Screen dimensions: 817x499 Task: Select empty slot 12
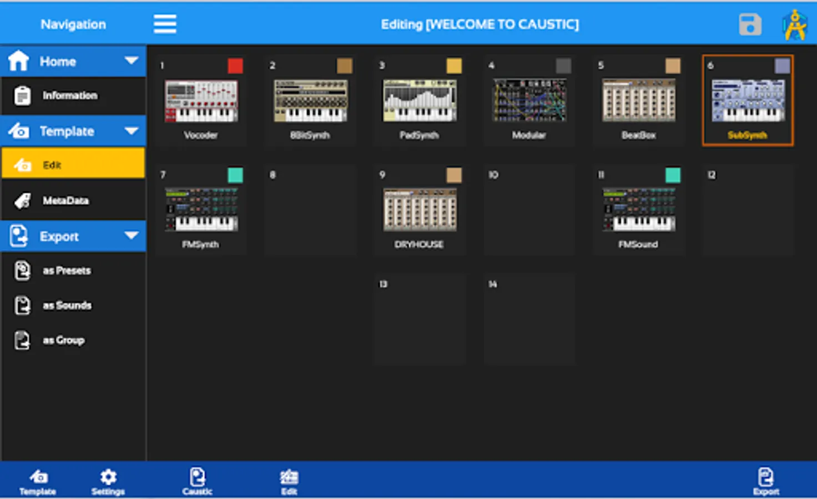[748, 210]
